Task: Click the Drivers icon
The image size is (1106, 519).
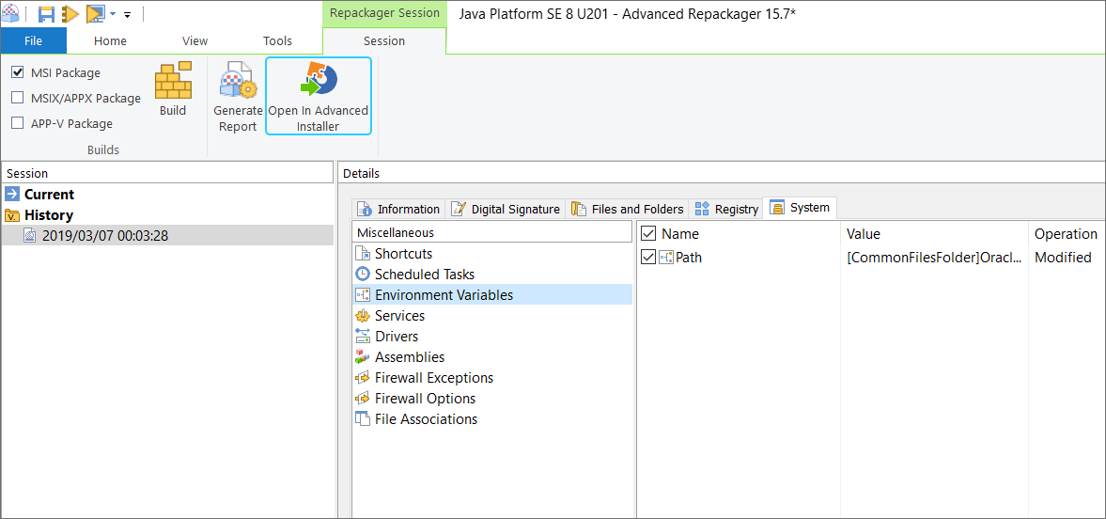Action: tap(363, 336)
